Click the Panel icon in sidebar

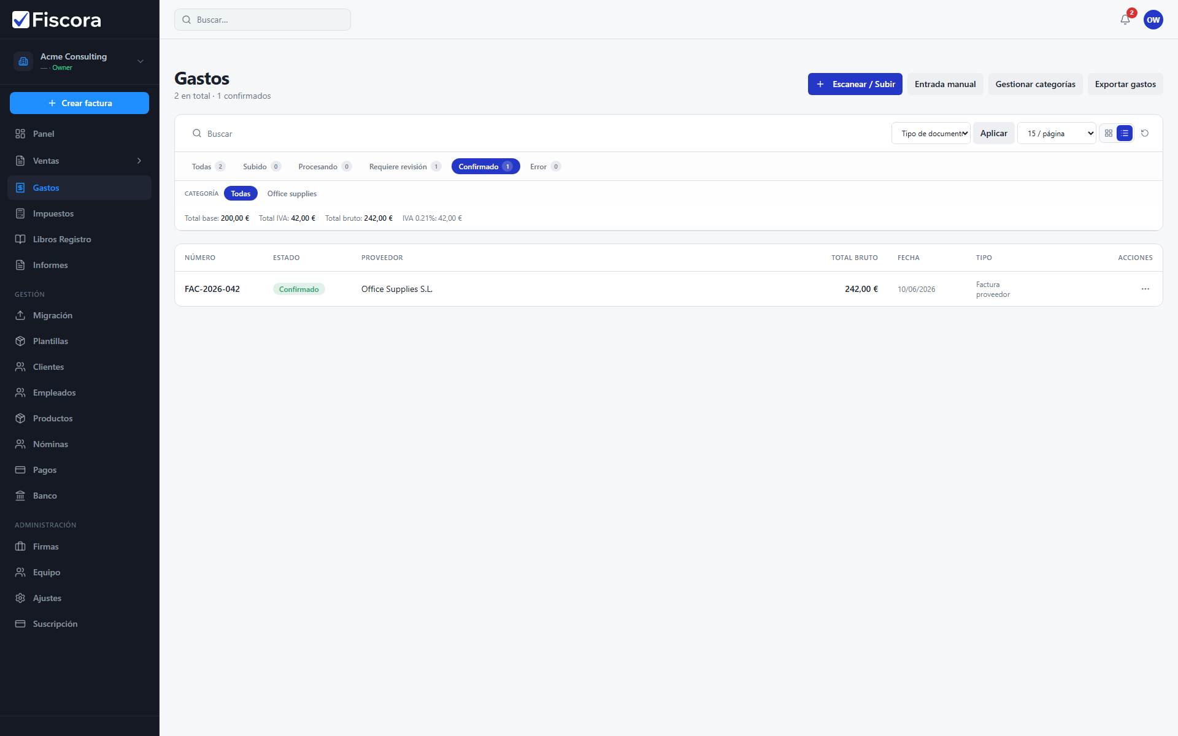pyautogui.click(x=20, y=134)
